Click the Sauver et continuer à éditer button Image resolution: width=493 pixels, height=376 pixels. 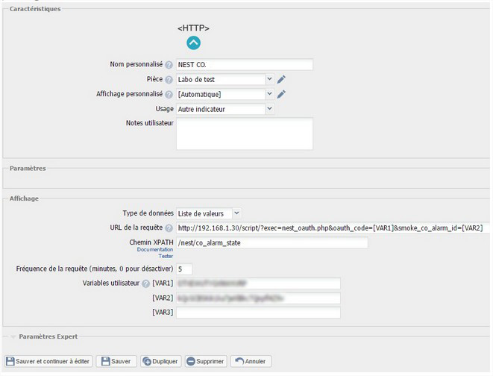click(49, 361)
